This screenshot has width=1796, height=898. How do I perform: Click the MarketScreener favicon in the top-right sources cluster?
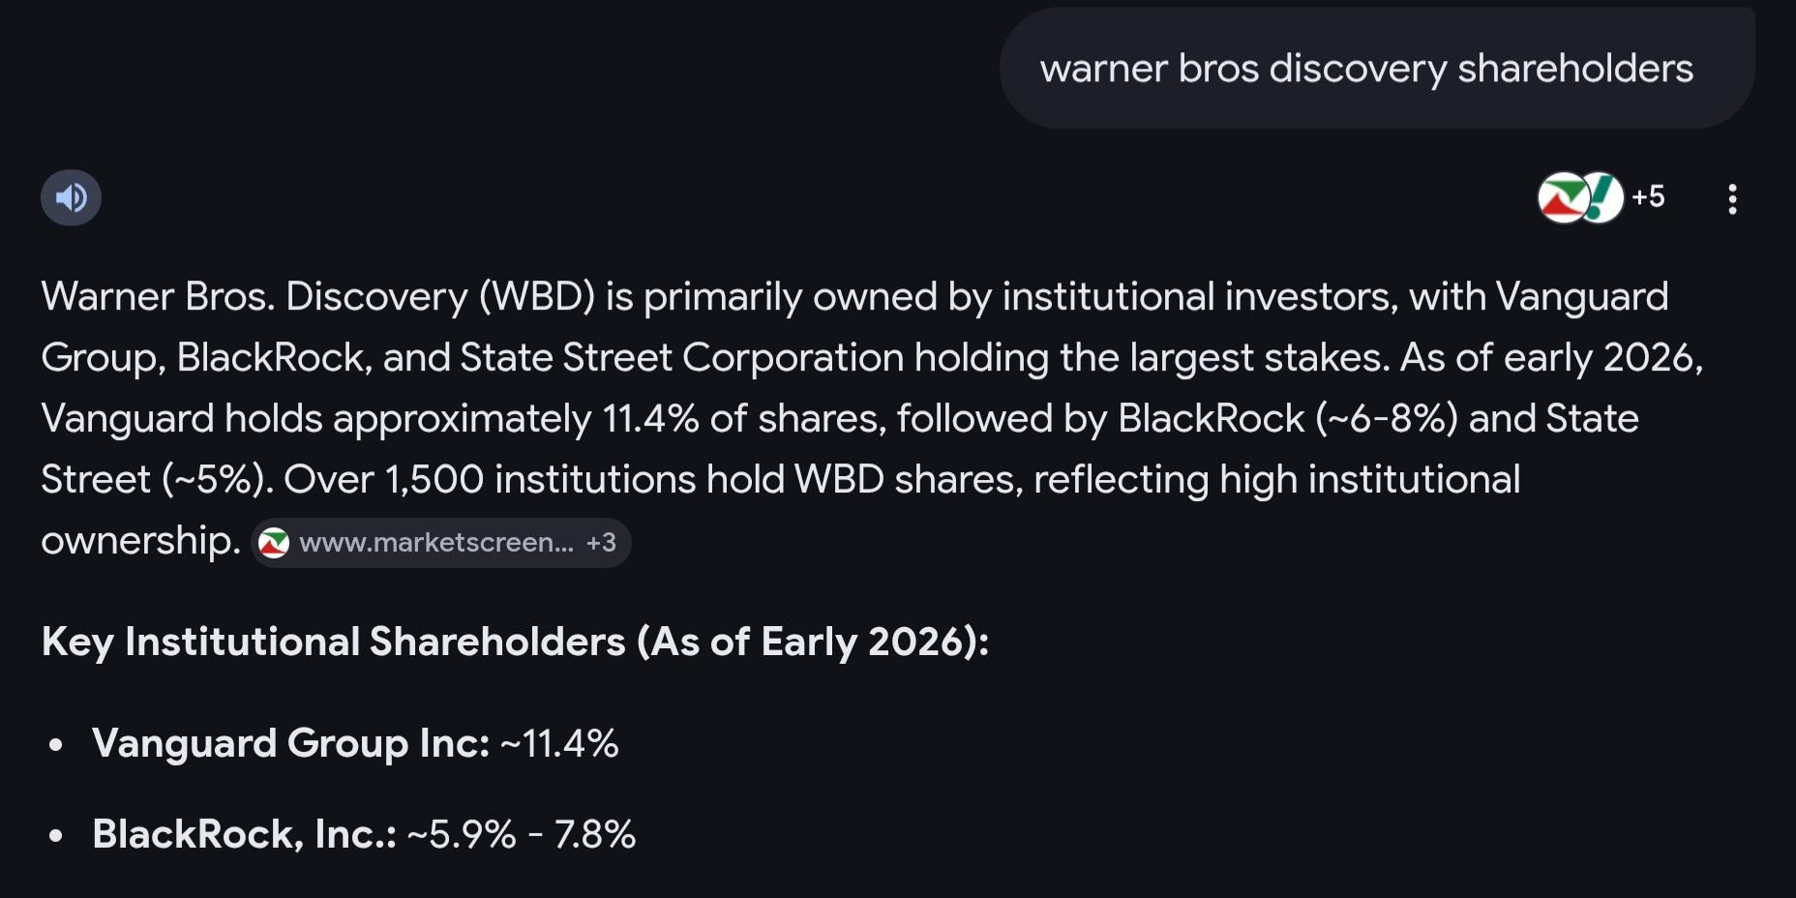tap(1561, 197)
